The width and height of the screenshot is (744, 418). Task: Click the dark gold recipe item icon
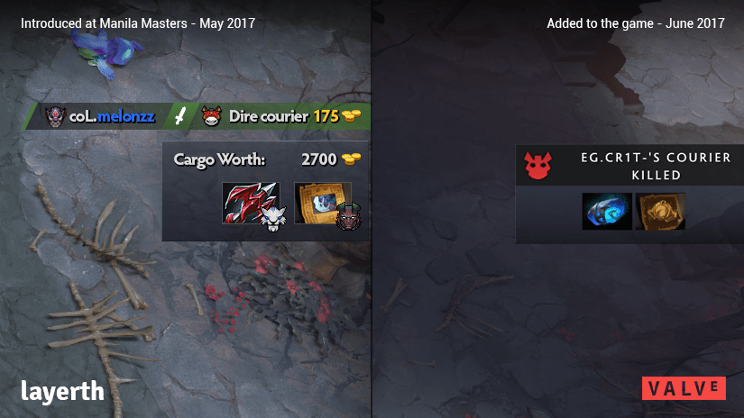point(660,212)
